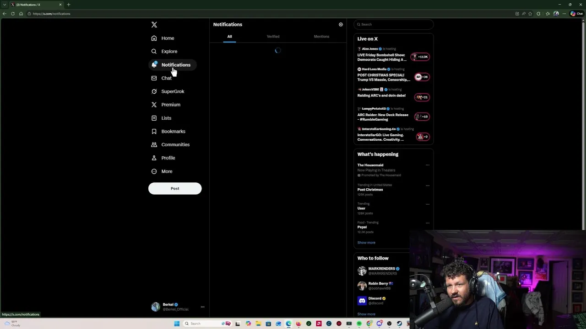Click the Notifications bell icon
This screenshot has width=586, height=329.
[154, 65]
